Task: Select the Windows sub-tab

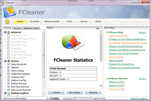Action: click(x=8, y=28)
